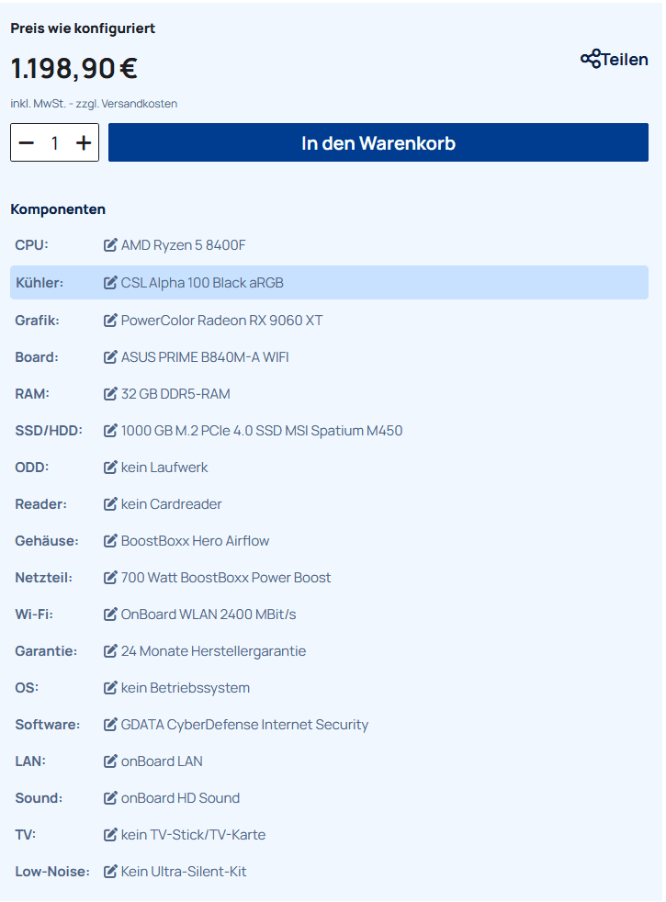Add the PC with In den Warenkorb
This screenshot has height=902, width=666.
378,142
